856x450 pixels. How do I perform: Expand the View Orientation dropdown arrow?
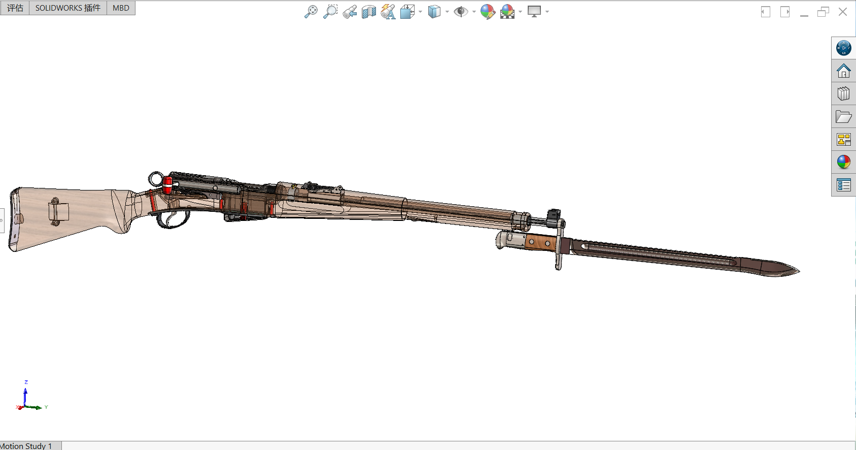pos(420,12)
